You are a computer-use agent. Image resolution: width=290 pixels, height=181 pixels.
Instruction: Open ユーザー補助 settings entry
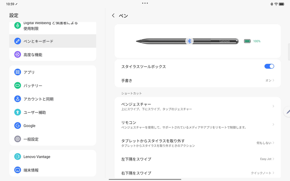[x=53, y=112]
